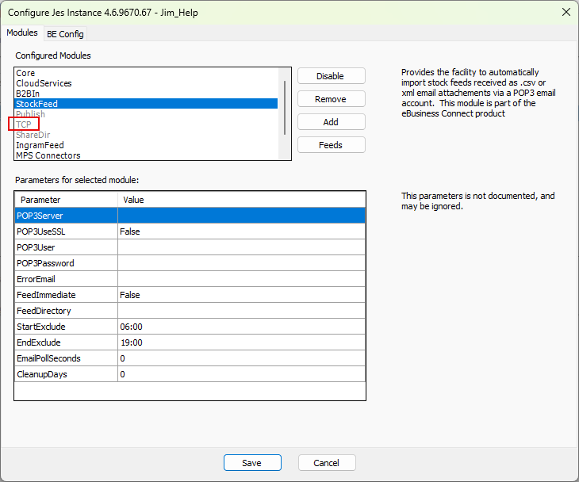Viewport: 579px width, 482px height.
Task: Click the EndExclude 19:00 value
Action: tap(241, 342)
